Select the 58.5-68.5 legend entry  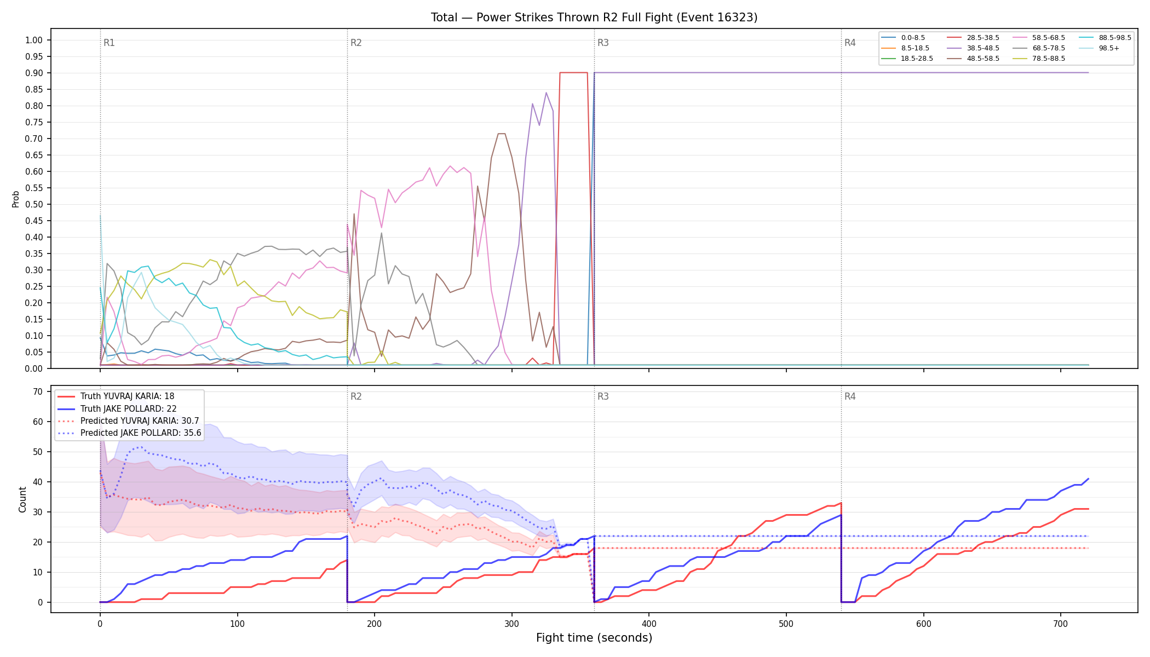[x=1039, y=38]
